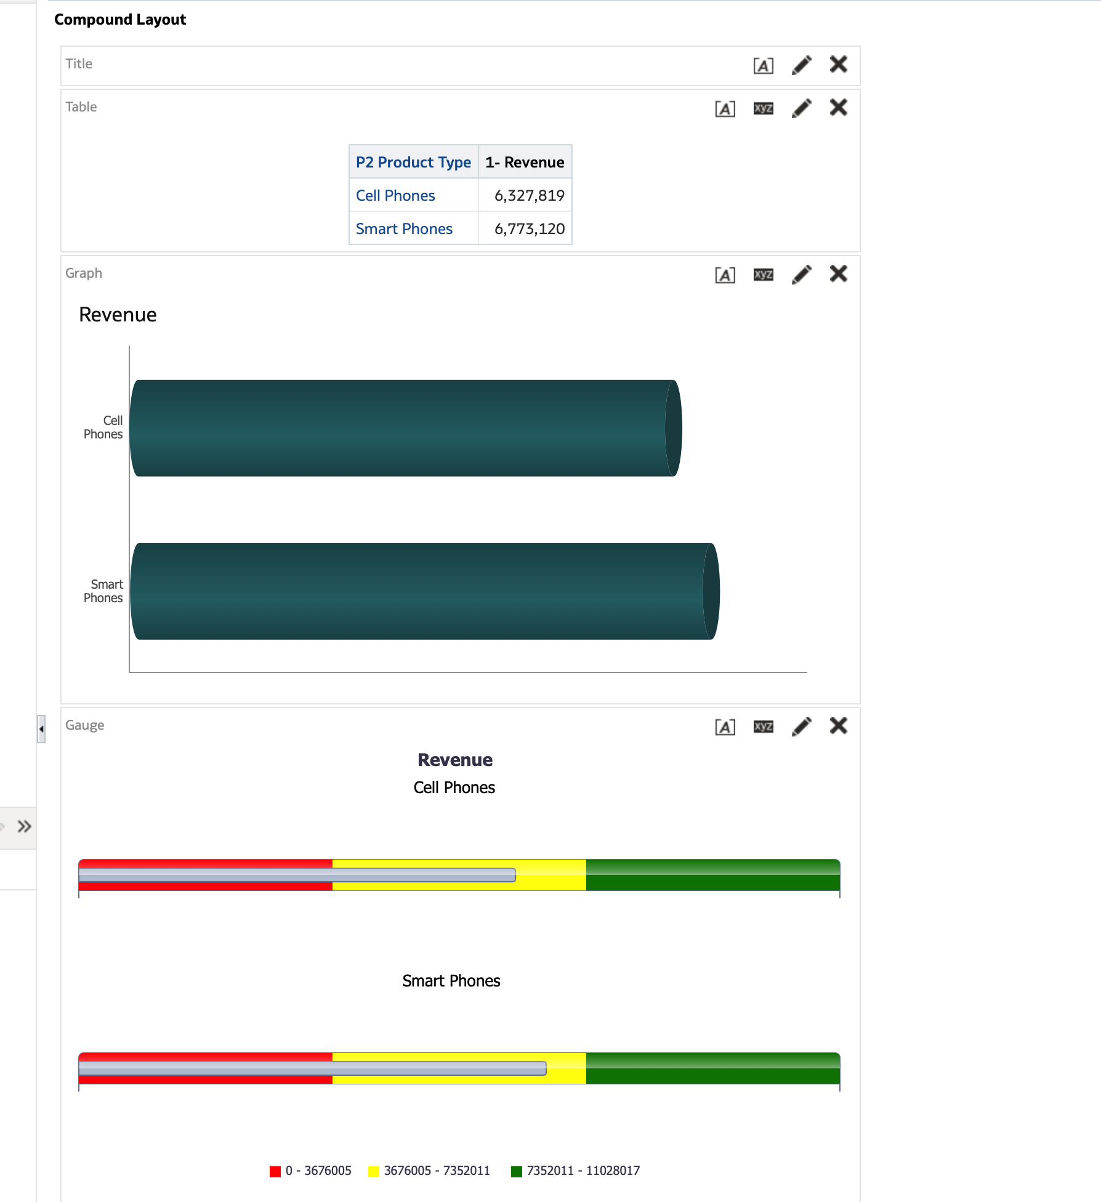Click the Revenue graph title

coord(118,315)
